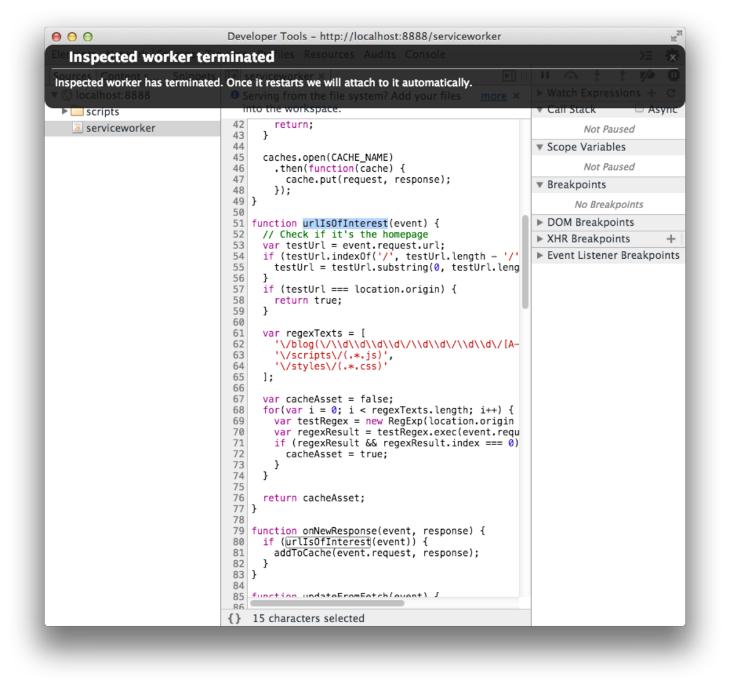Viewport: 730px width, 688px height.
Task: Click the vertical scrollbar of code editor
Action: point(525,262)
